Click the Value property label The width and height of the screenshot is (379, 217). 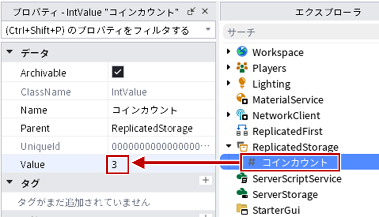click(x=32, y=165)
